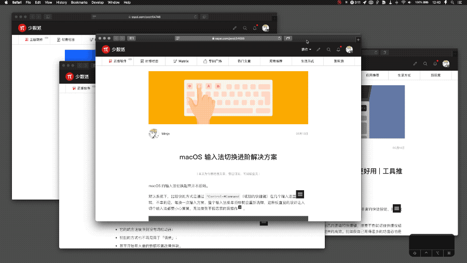The height and width of the screenshot is (263, 467).
Task: Click the tab overview icon in top-left rear window
Action: coord(204,17)
